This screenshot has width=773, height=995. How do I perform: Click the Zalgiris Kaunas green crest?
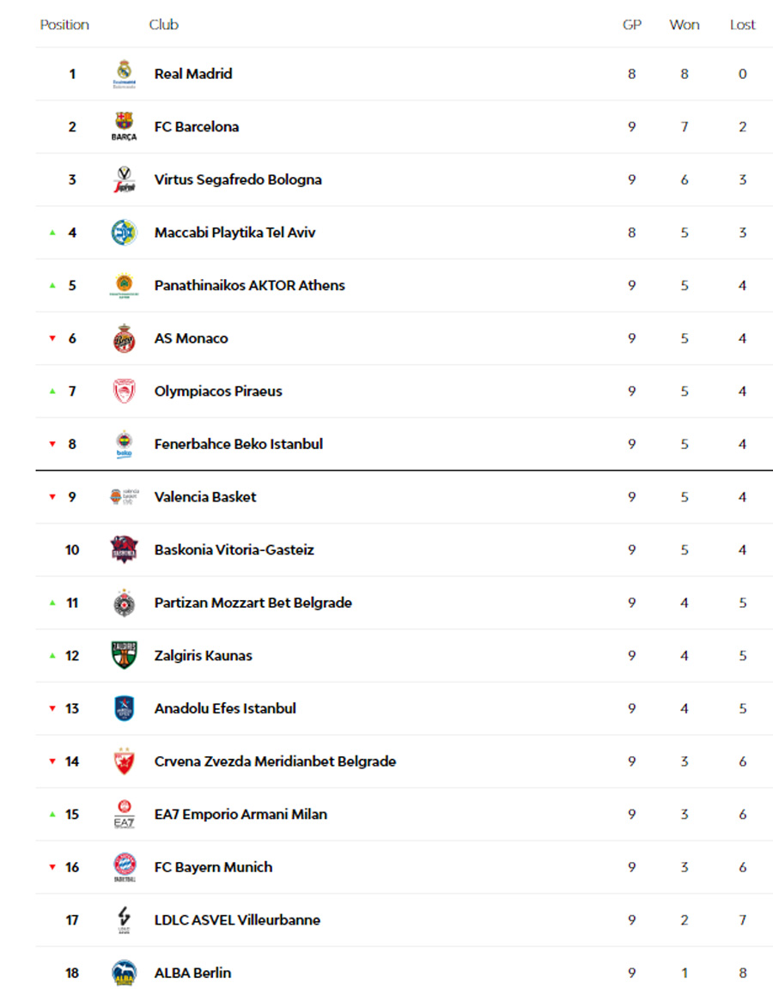coord(124,656)
